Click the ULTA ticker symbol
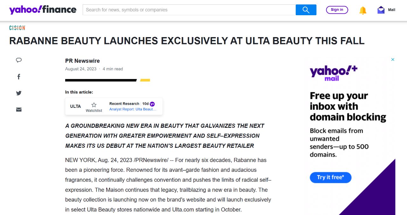The width and height of the screenshot is (407, 215). point(75,106)
